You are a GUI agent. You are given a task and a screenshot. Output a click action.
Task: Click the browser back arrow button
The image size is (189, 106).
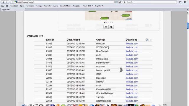pyautogui.click(x=3, y=2)
